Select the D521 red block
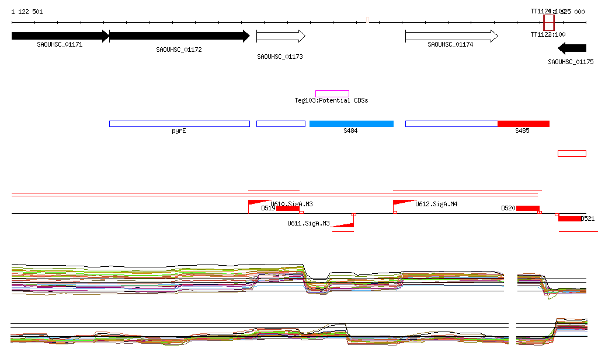 [570, 218]
